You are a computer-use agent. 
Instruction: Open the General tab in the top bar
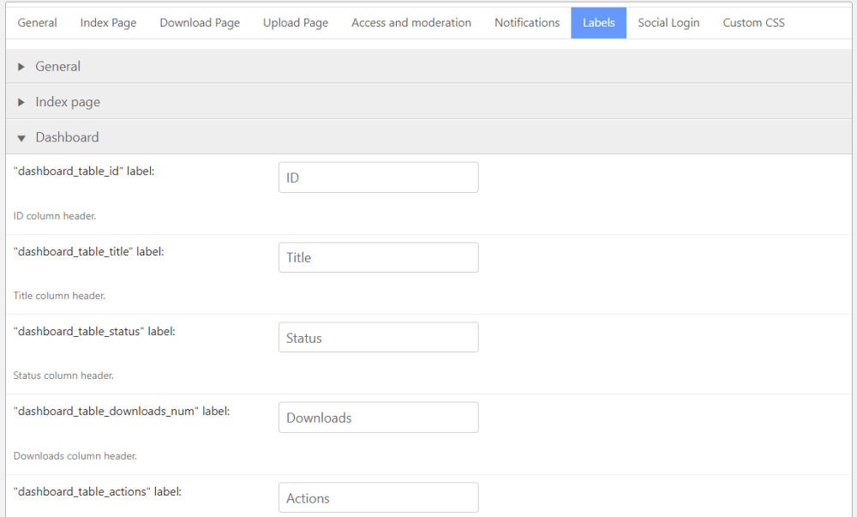(38, 22)
